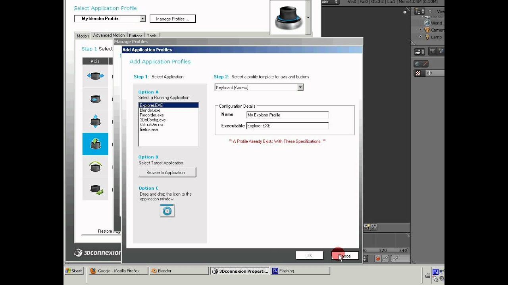Switch to the Motion tab
This screenshot has width=508, height=285.
point(83,36)
